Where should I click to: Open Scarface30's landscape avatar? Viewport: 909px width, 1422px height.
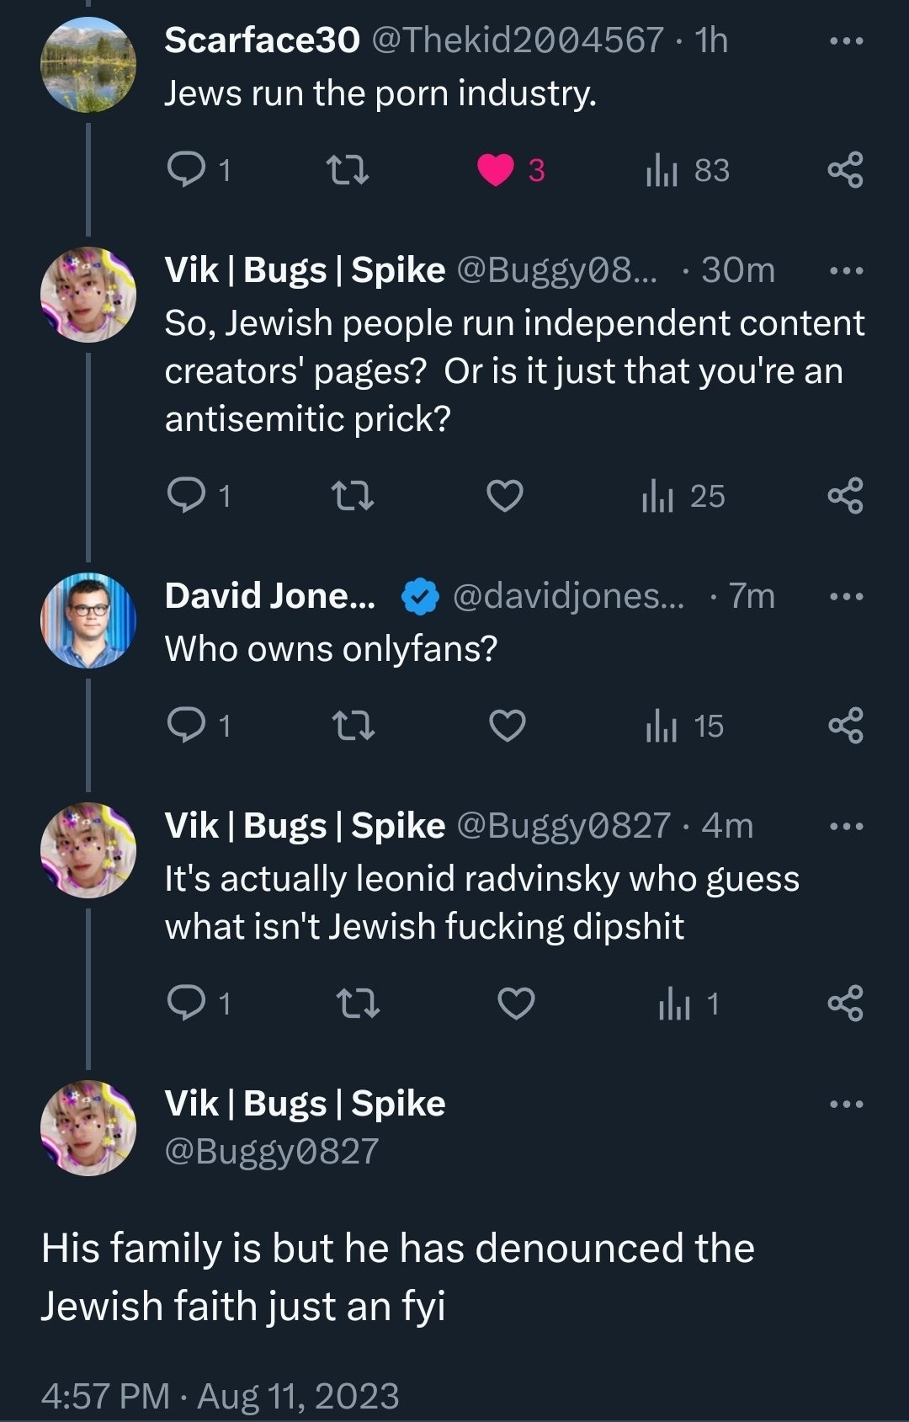pos(88,66)
